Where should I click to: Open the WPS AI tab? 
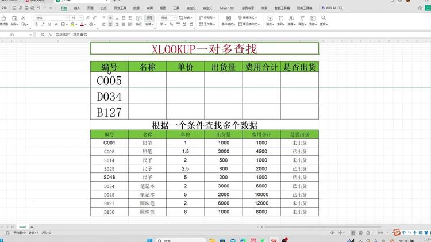pyautogui.click(x=329, y=8)
